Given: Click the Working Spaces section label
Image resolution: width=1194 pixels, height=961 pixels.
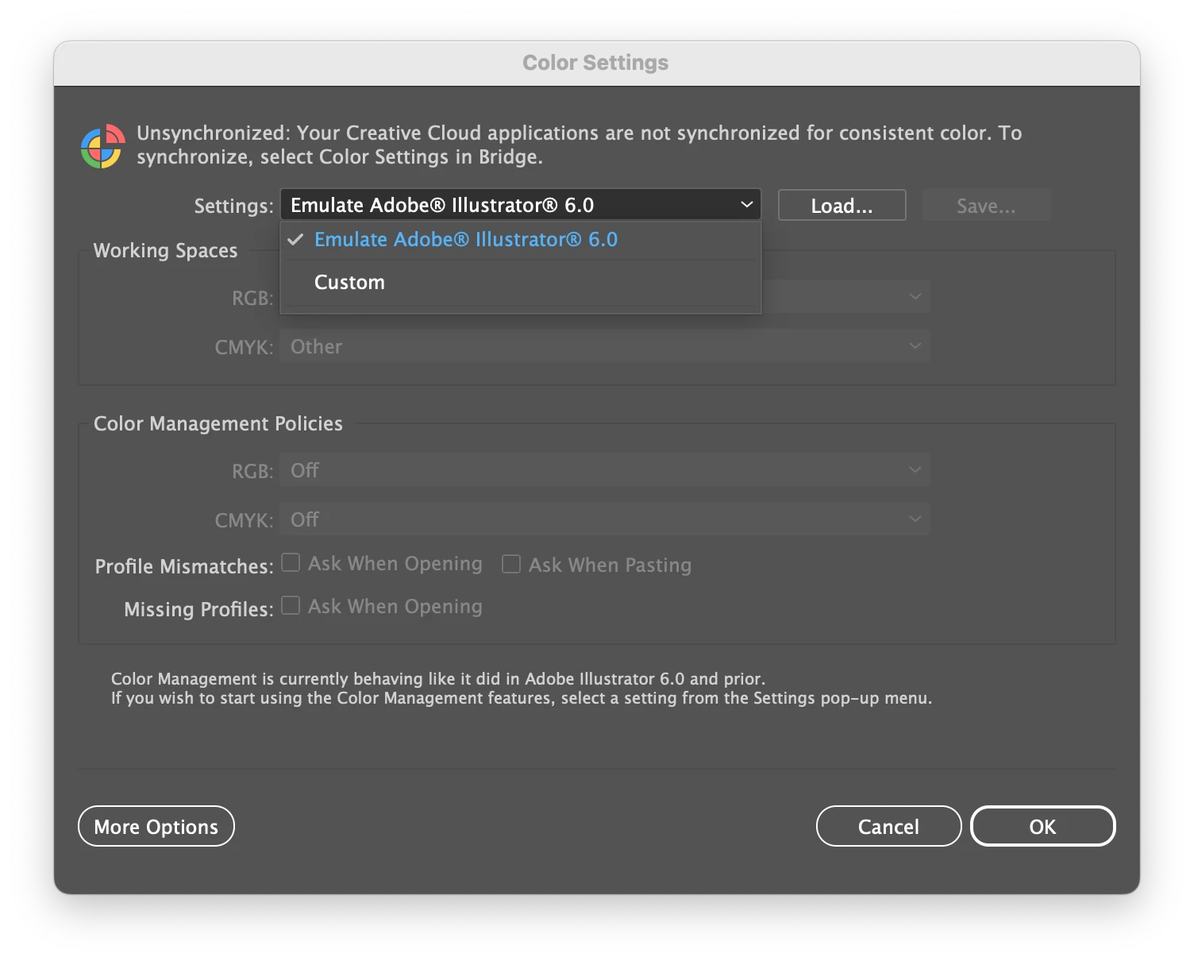Looking at the screenshot, I should point(165,251).
